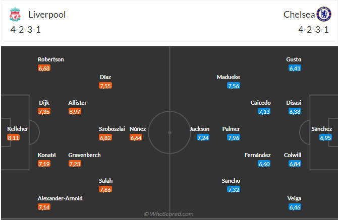Click Liverpool's 4-2-3-1 formation text

25,29
